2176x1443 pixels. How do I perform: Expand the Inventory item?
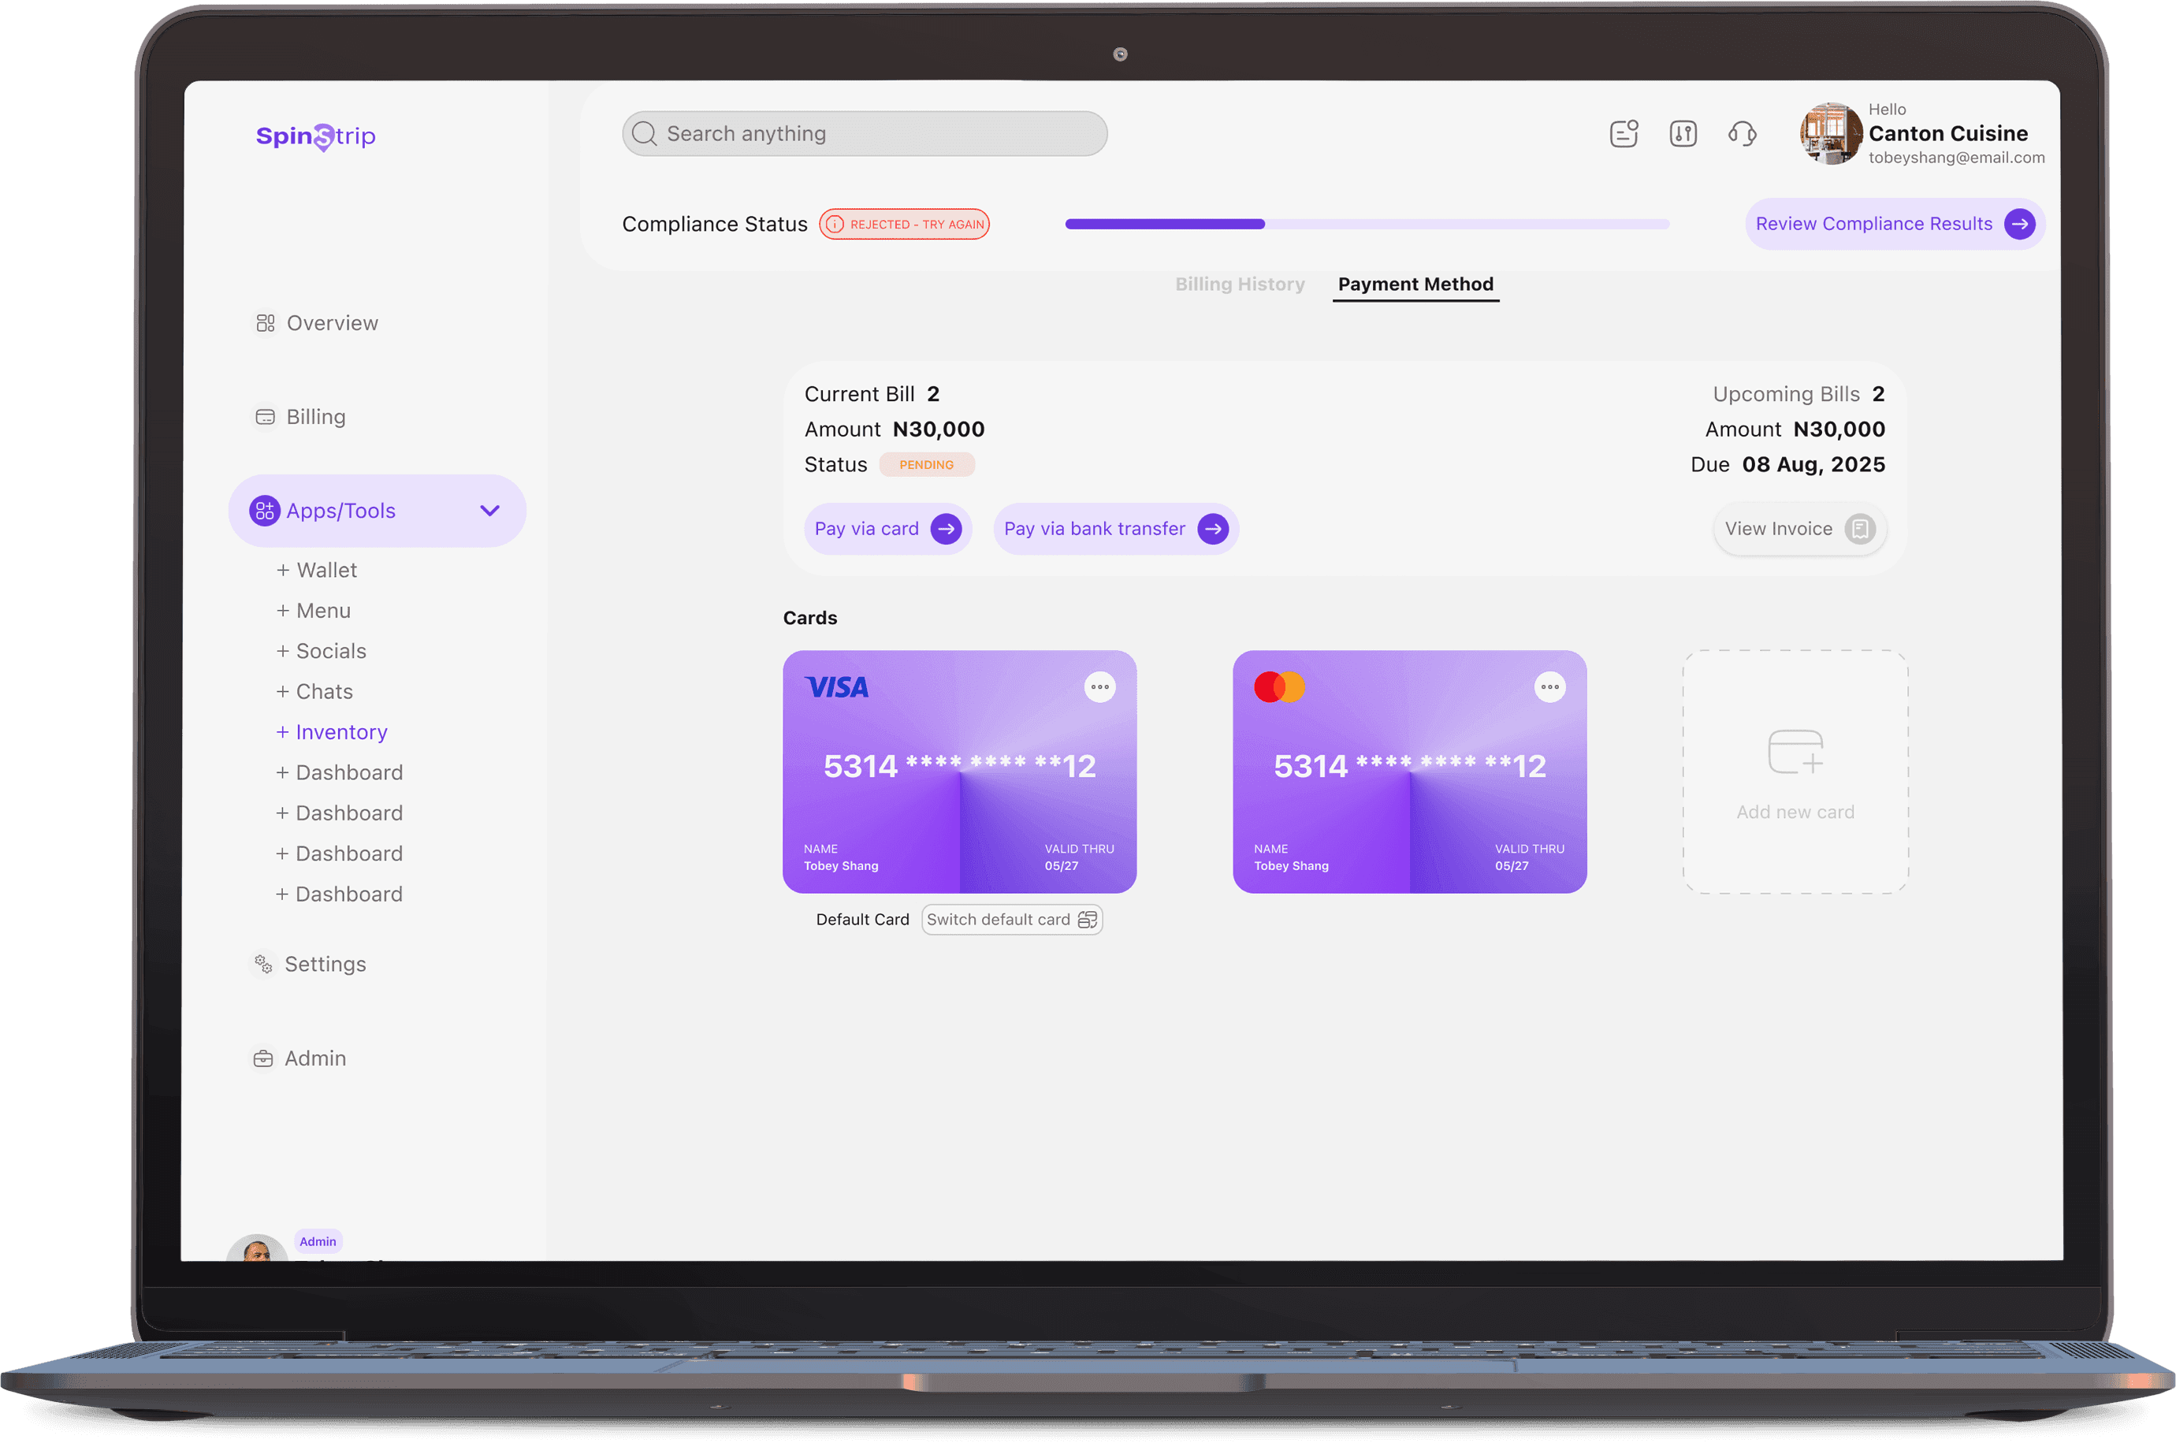point(332,731)
